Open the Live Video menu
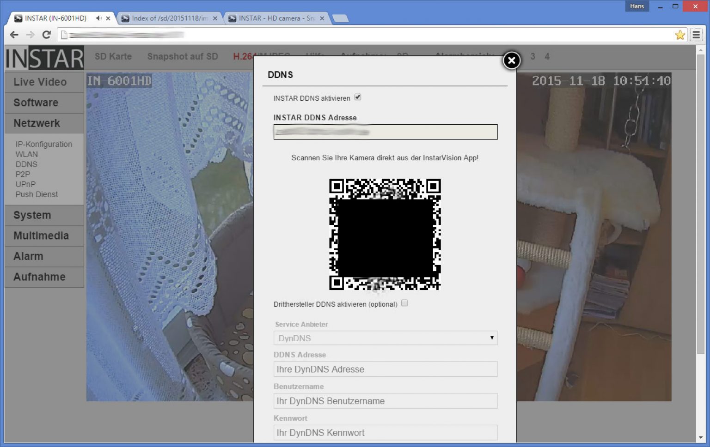The height and width of the screenshot is (447, 710). pos(44,82)
